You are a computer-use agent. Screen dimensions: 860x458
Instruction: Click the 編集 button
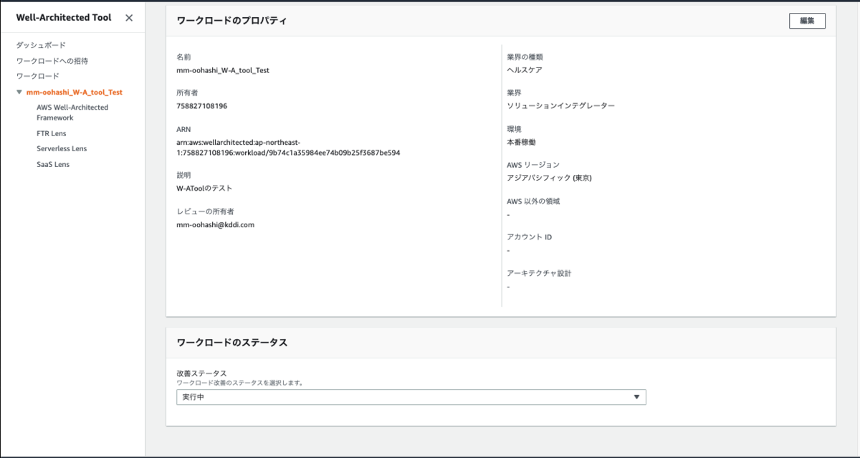point(807,21)
